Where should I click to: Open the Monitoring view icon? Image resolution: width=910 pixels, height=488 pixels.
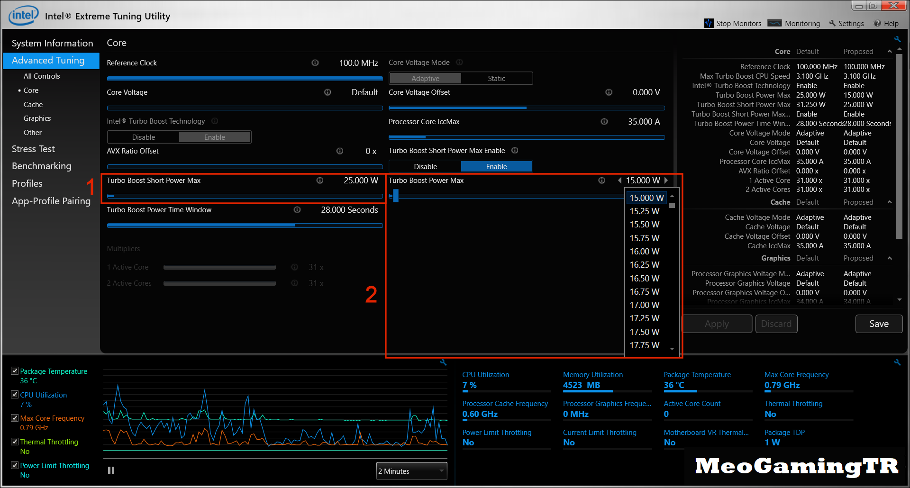point(774,23)
